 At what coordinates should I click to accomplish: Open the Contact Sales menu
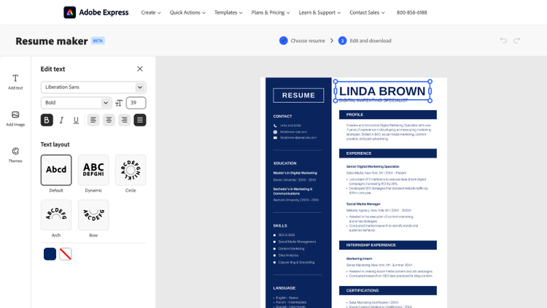[367, 12]
